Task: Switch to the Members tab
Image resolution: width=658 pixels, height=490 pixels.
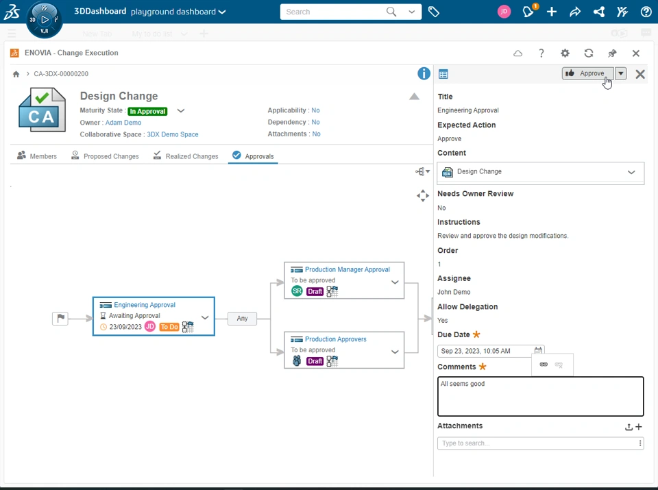Action: 37,156
